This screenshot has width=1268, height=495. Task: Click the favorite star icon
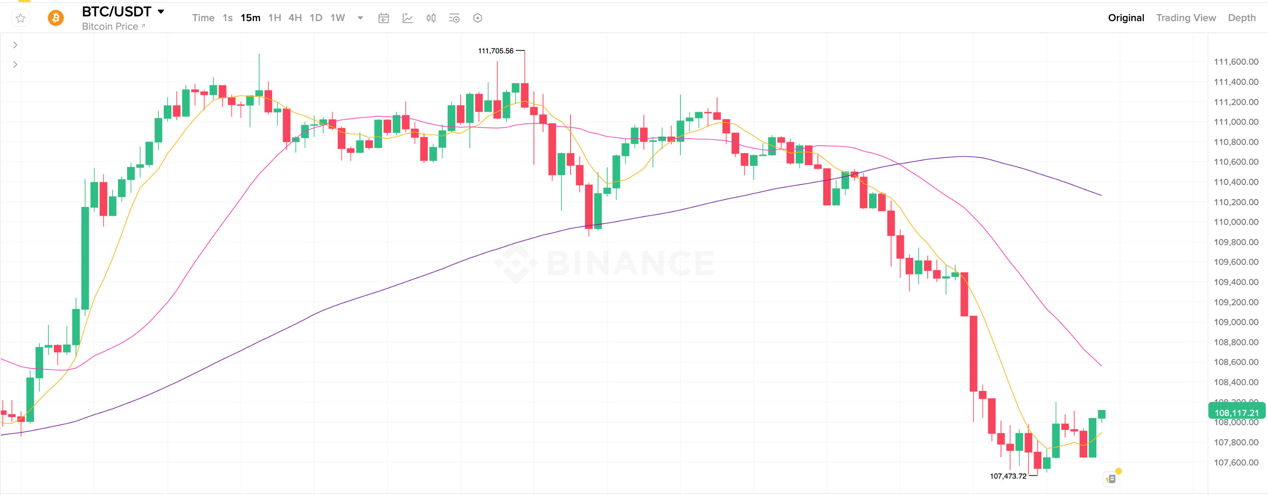(x=20, y=18)
